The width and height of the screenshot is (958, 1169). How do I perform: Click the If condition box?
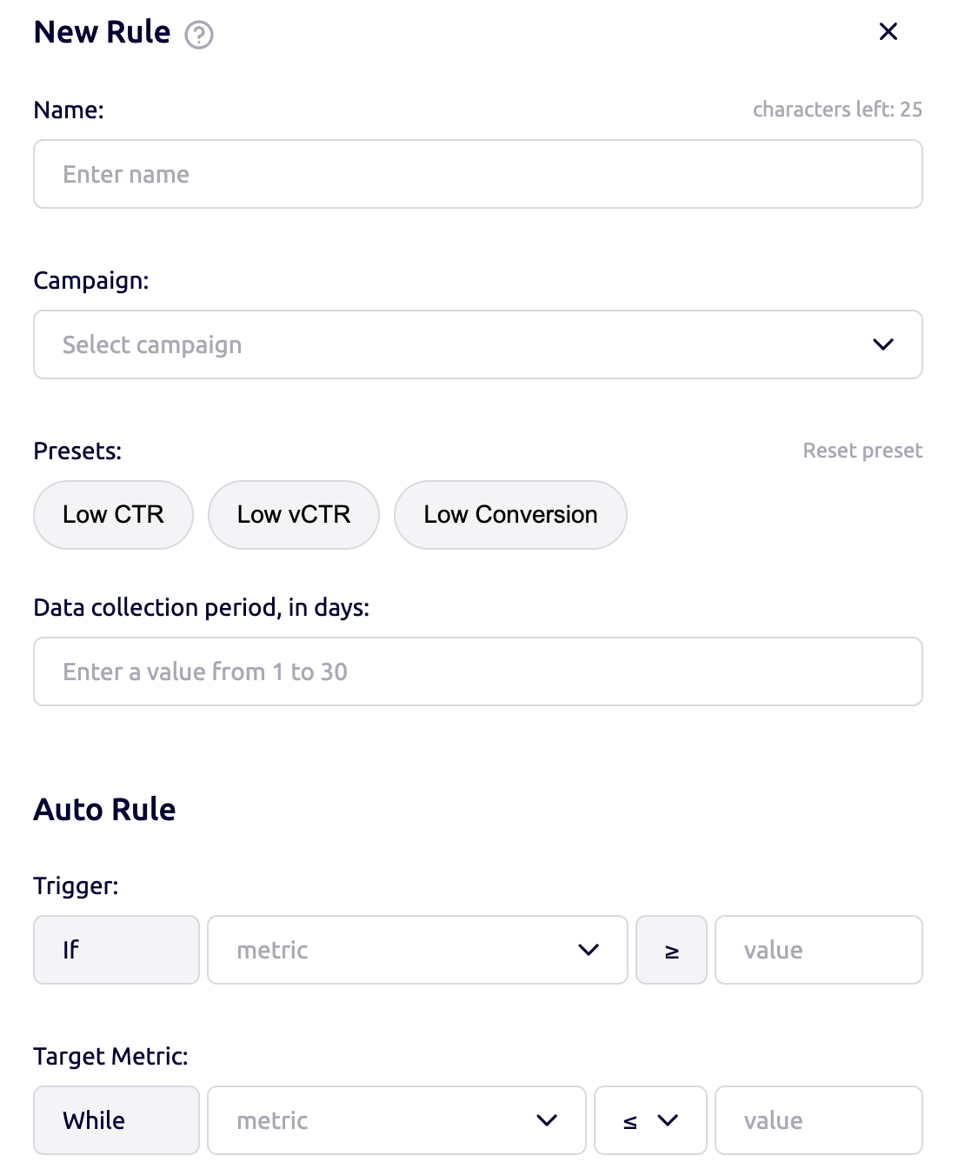116,950
